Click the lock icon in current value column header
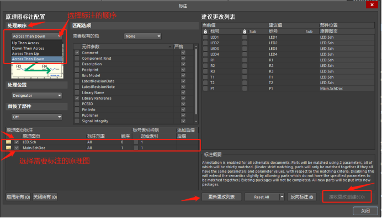Image resolution: width=382 pixels, height=218 pixels. tap(205, 32)
